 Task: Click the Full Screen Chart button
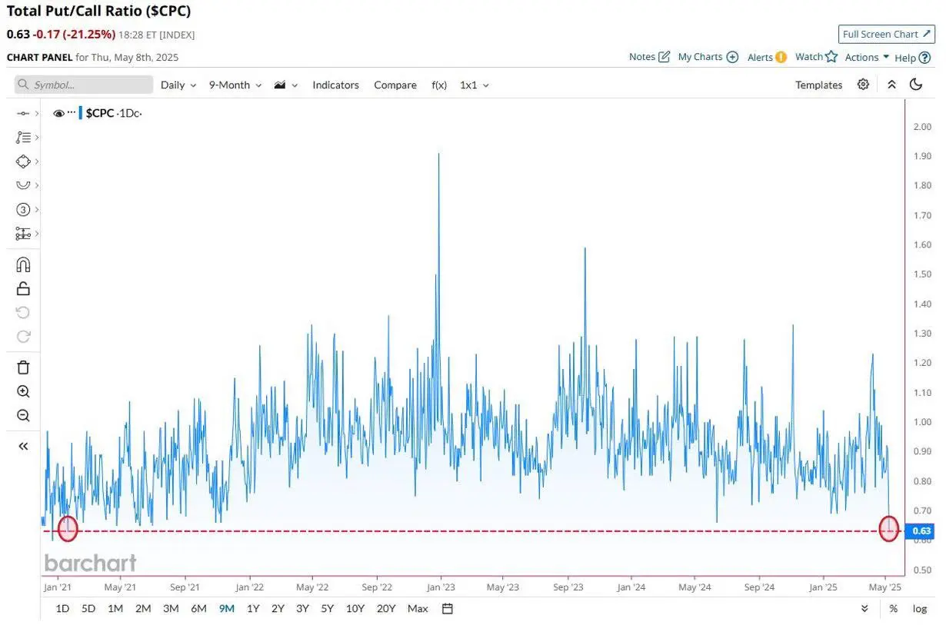887,34
